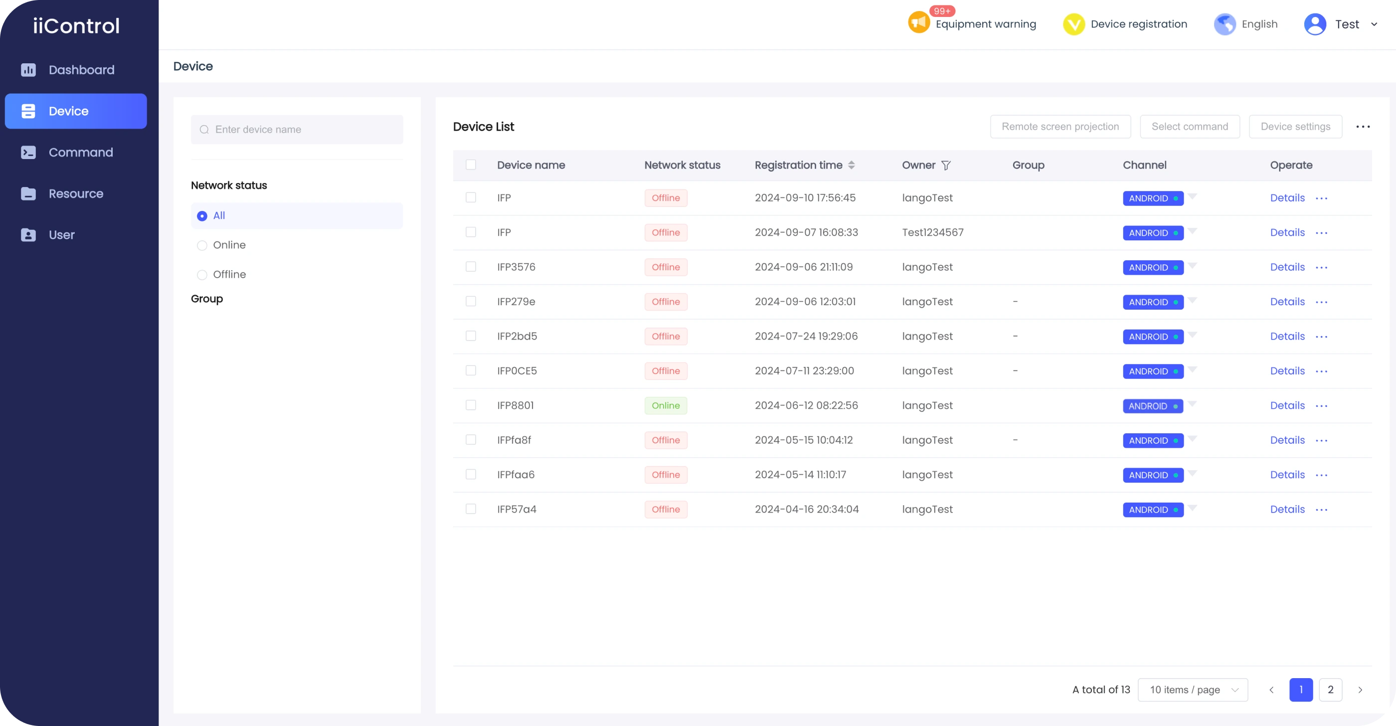Check the box for device IFP3576
This screenshot has height=726, width=1396.
click(470, 267)
